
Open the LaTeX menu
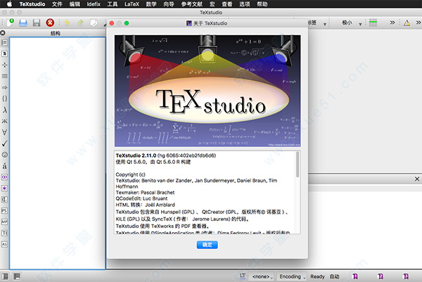tap(132, 4)
